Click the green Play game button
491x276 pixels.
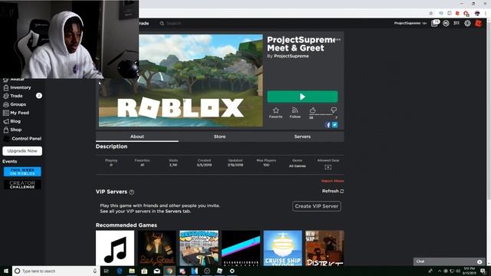(302, 97)
